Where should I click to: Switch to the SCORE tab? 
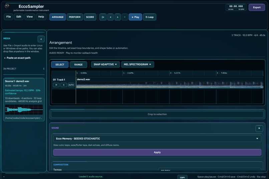tap(90, 17)
